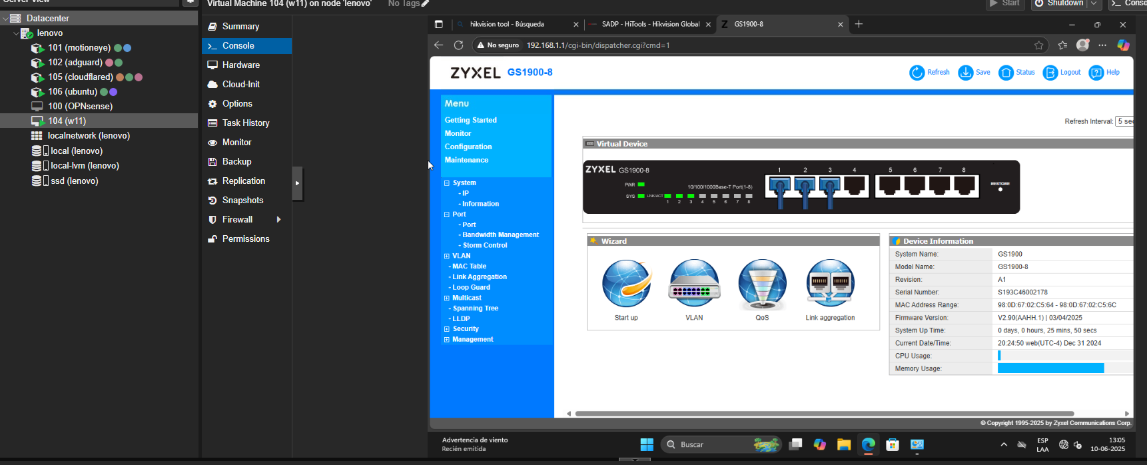
Task: Open Copilot in the Edge toolbar
Action: [1123, 45]
